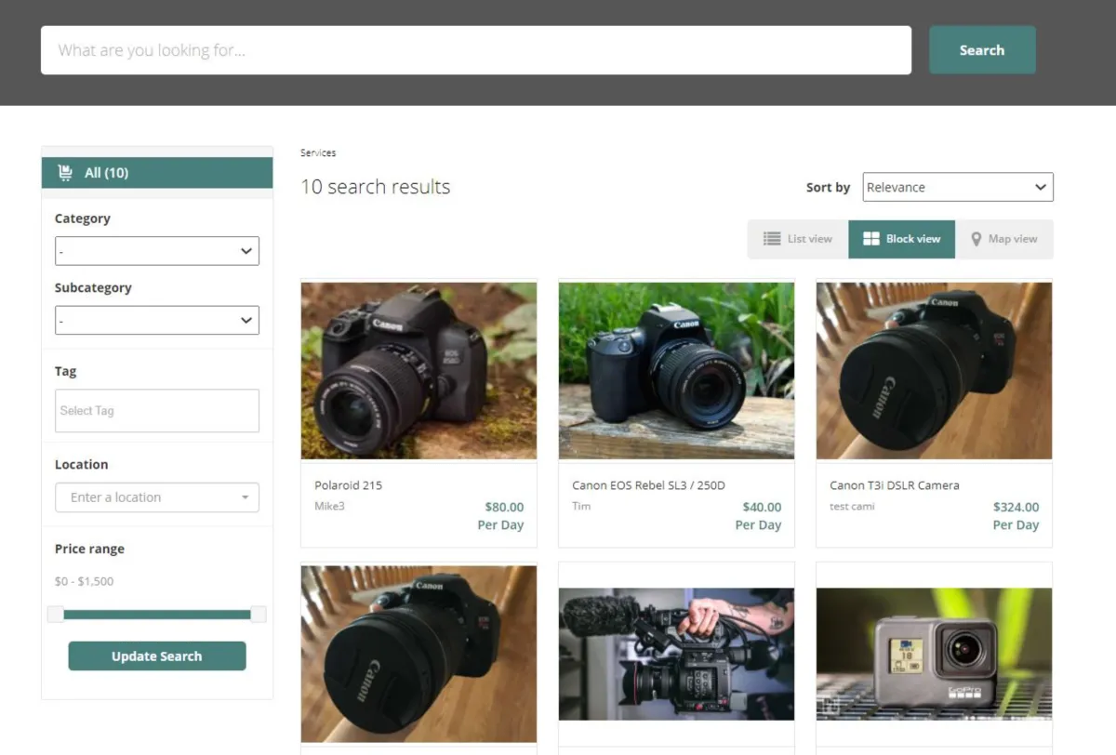Focus the 'What are you looking for' search field
The image size is (1116, 755).
(476, 50)
